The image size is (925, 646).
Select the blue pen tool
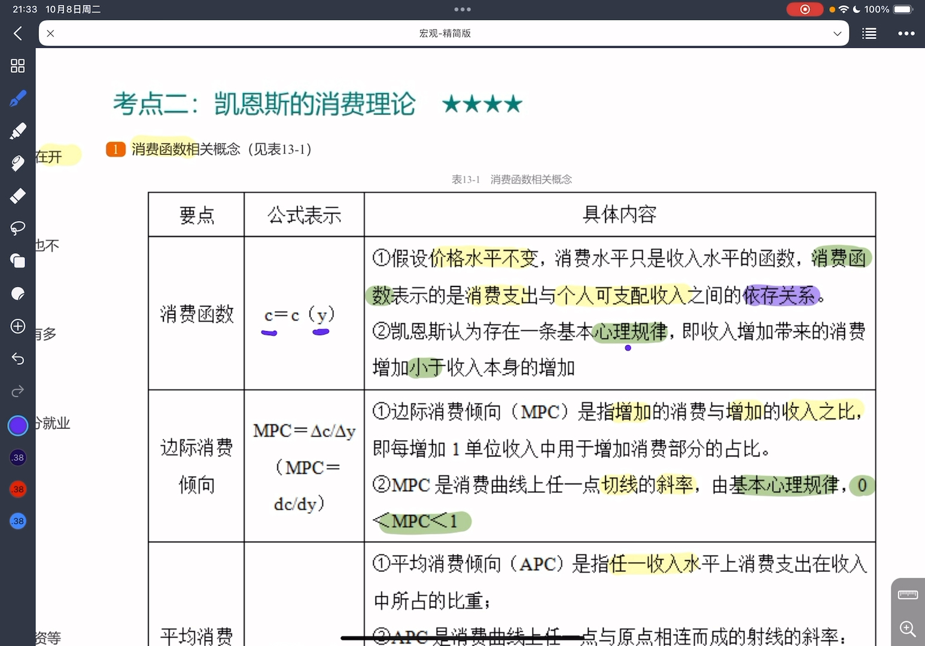(18, 98)
